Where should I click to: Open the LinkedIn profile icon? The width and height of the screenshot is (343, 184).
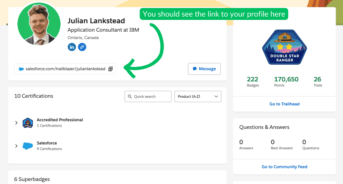(x=72, y=47)
